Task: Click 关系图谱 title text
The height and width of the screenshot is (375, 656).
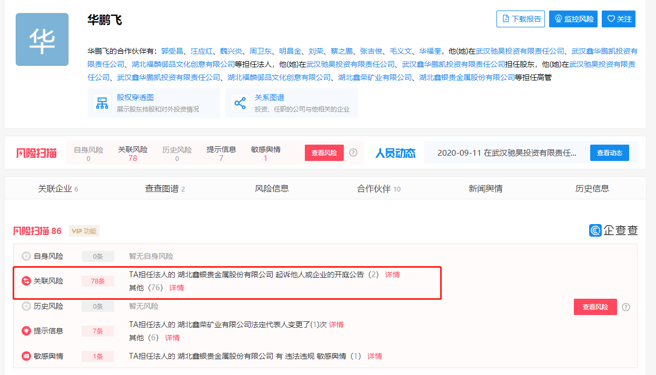Action: (270, 98)
